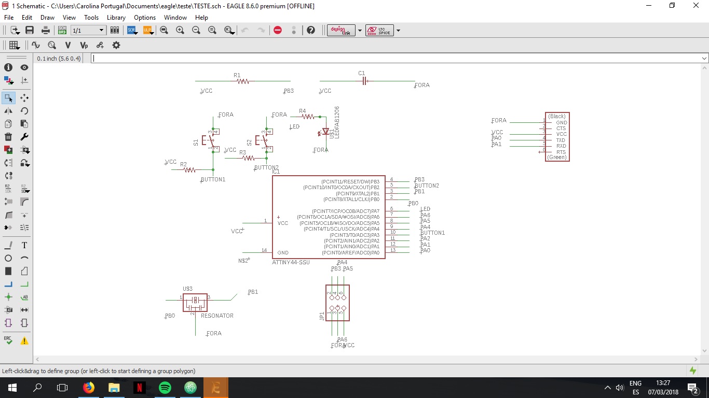
Task: Click the simulation waveform icon
Action: (x=36, y=45)
